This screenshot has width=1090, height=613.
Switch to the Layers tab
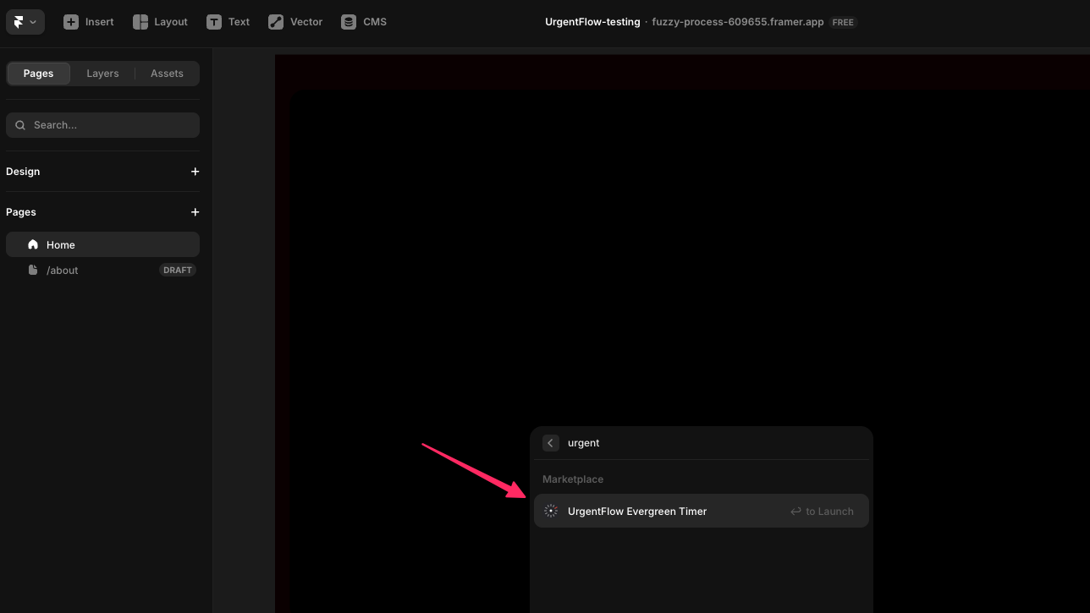point(102,74)
